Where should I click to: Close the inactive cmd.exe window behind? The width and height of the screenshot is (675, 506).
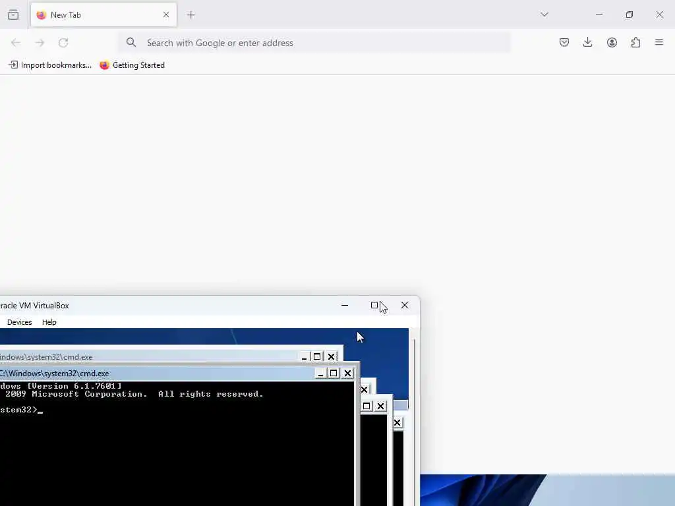coord(331,356)
